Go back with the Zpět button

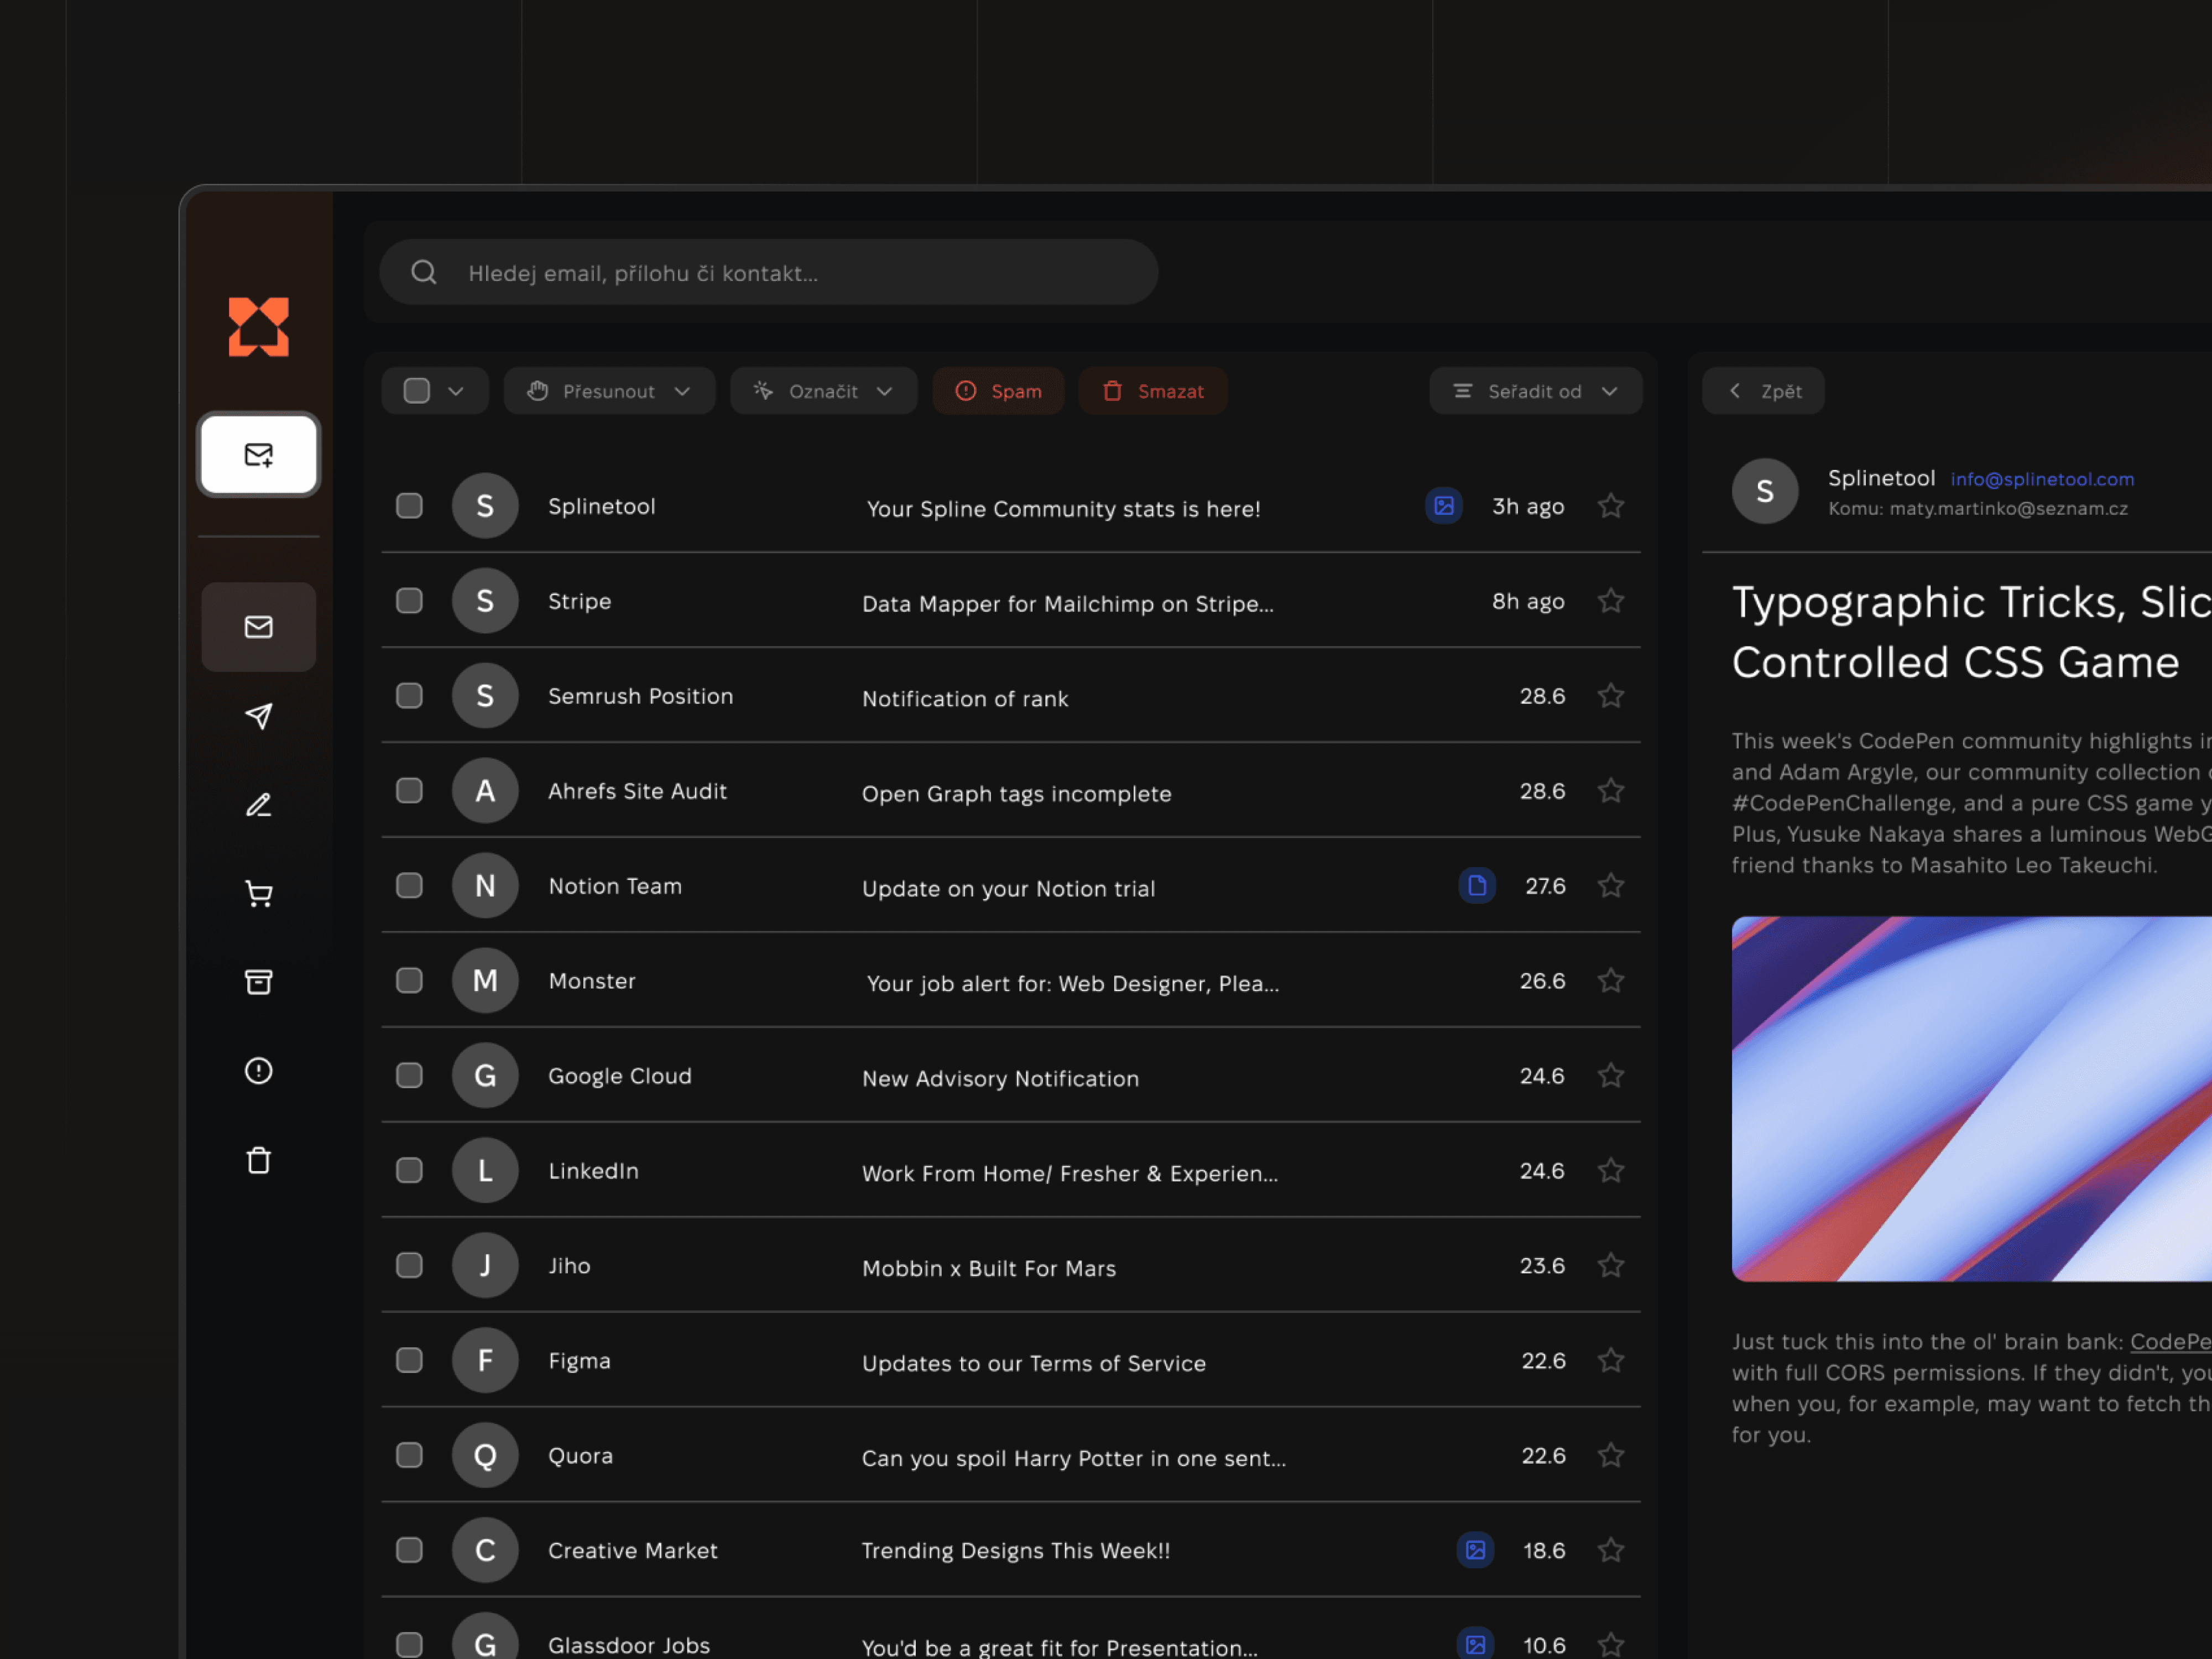[1763, 391]
